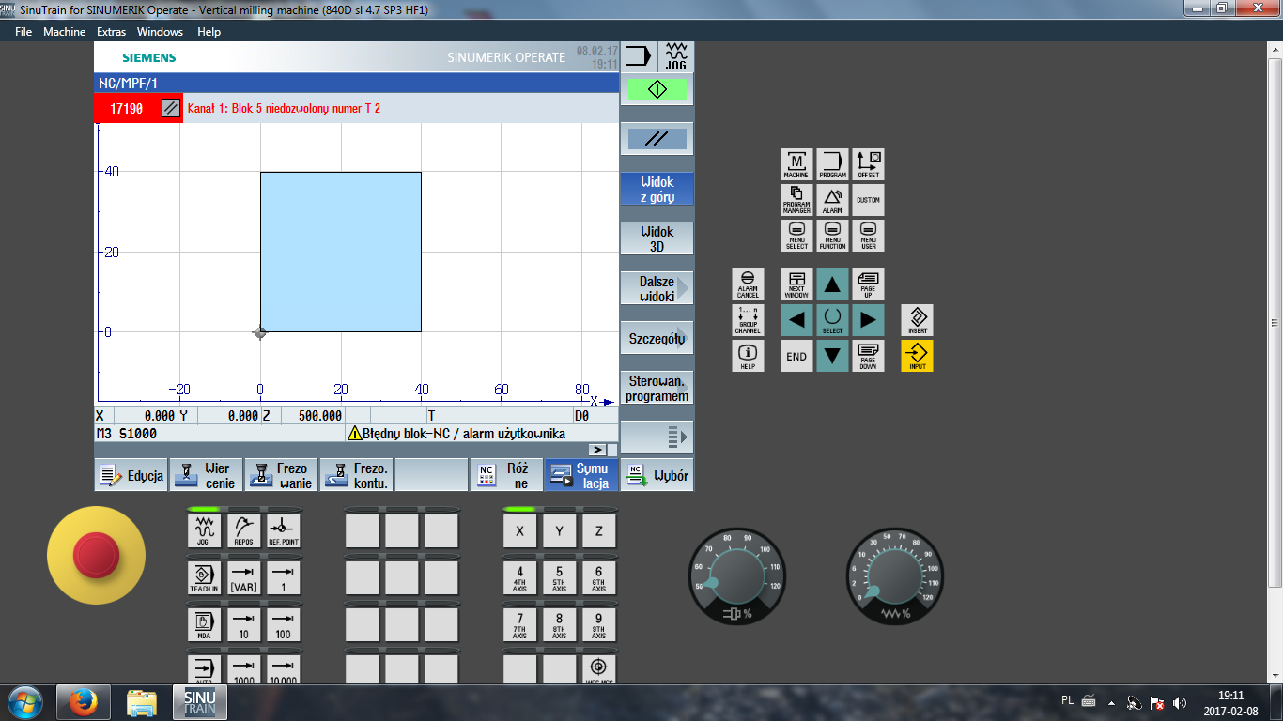This screenshot has height=721, width=1283.
Task: Open the Frezo. kontu. softkey tab
Action: (357, 475)
